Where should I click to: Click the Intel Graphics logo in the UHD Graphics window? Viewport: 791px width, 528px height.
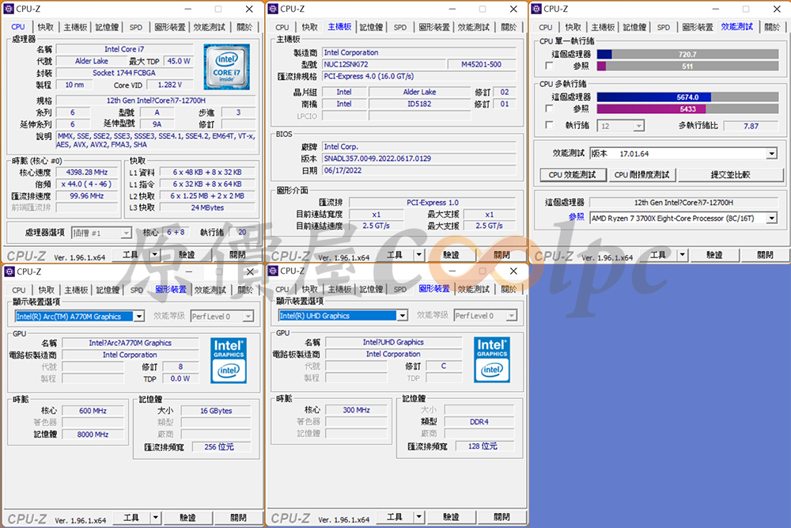coord(492,359)
